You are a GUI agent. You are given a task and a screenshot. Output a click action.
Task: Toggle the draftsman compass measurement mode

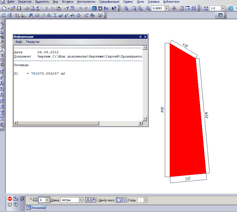pyautogui.click(x=88, y=200)
